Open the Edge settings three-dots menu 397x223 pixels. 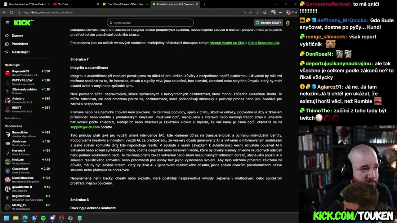pyautogui.click(x=280, y=12)
